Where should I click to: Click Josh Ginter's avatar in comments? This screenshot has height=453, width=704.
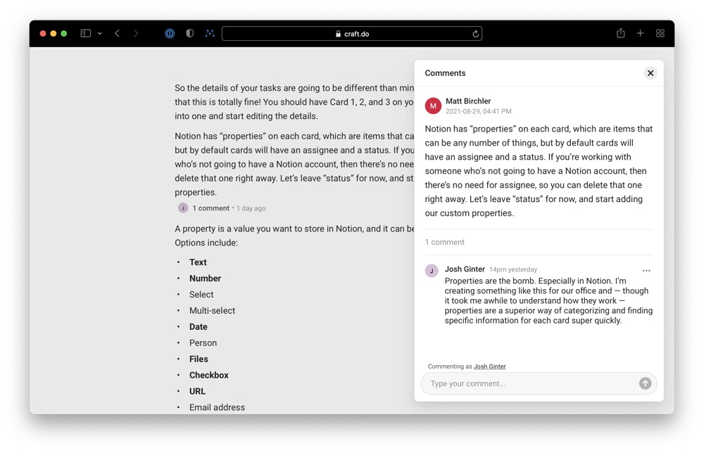432,270
